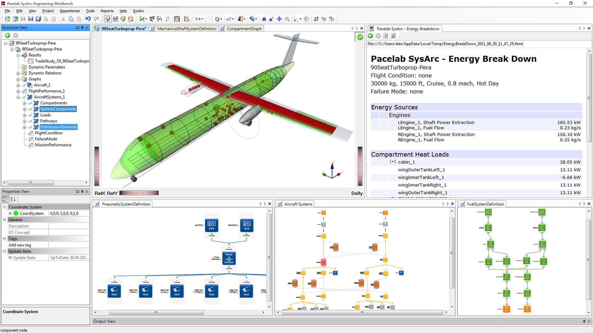The width and height of the screenshot is (593, 333).
Task: Collapse the cabin_1 entry in Compartment Heat Loads
Action: (392, 162)
